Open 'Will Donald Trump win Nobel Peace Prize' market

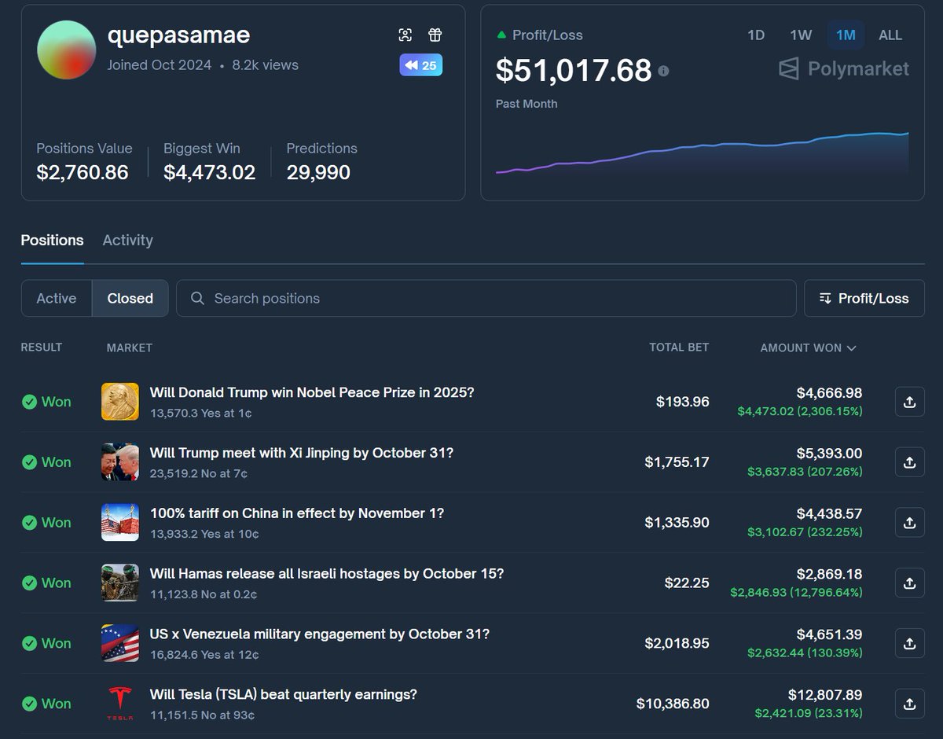pyautogui.click(x=312, y=392)
